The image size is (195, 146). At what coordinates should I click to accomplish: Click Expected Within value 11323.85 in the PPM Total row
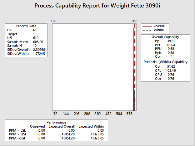click(x=97, y=138)
